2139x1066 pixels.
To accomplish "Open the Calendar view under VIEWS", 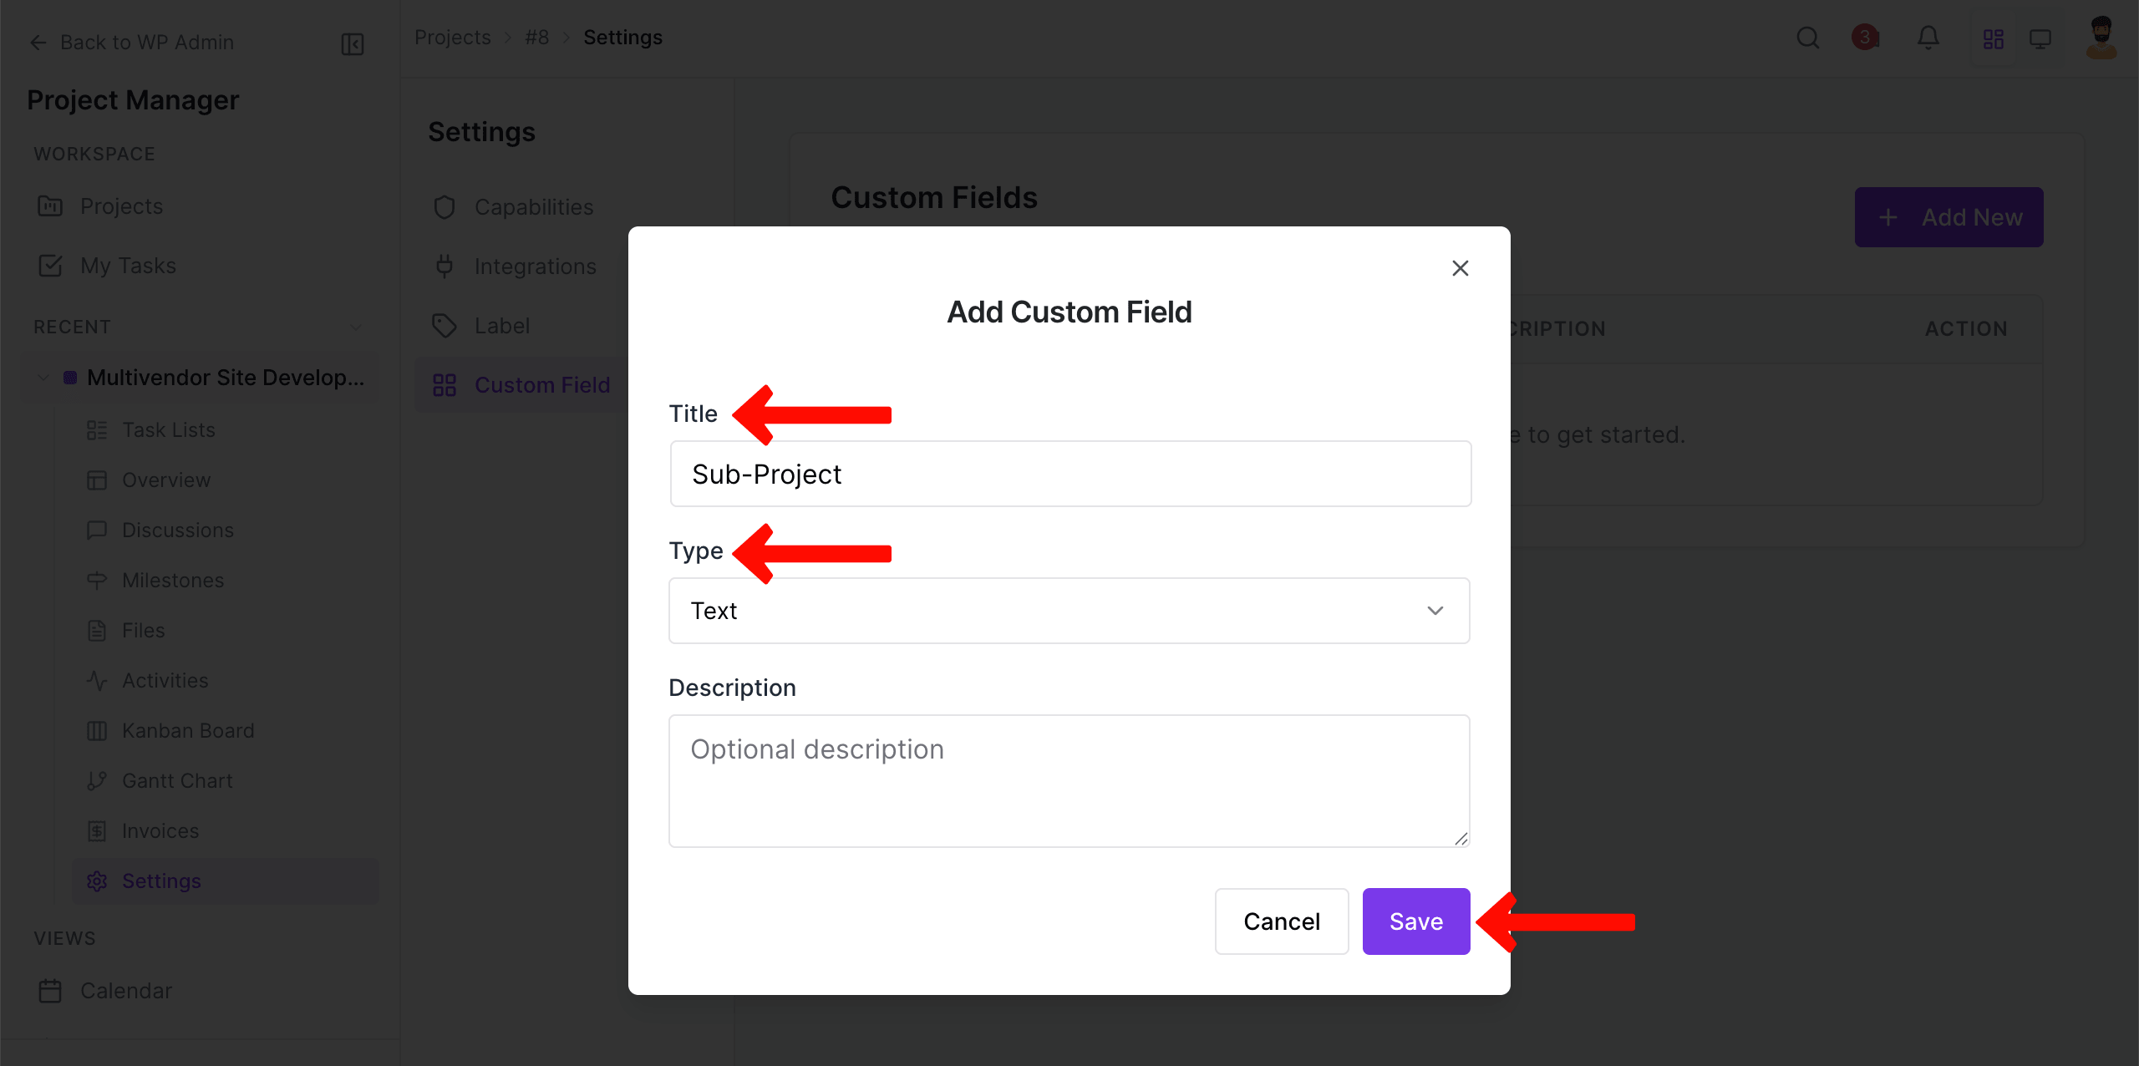I will (124, 990).
